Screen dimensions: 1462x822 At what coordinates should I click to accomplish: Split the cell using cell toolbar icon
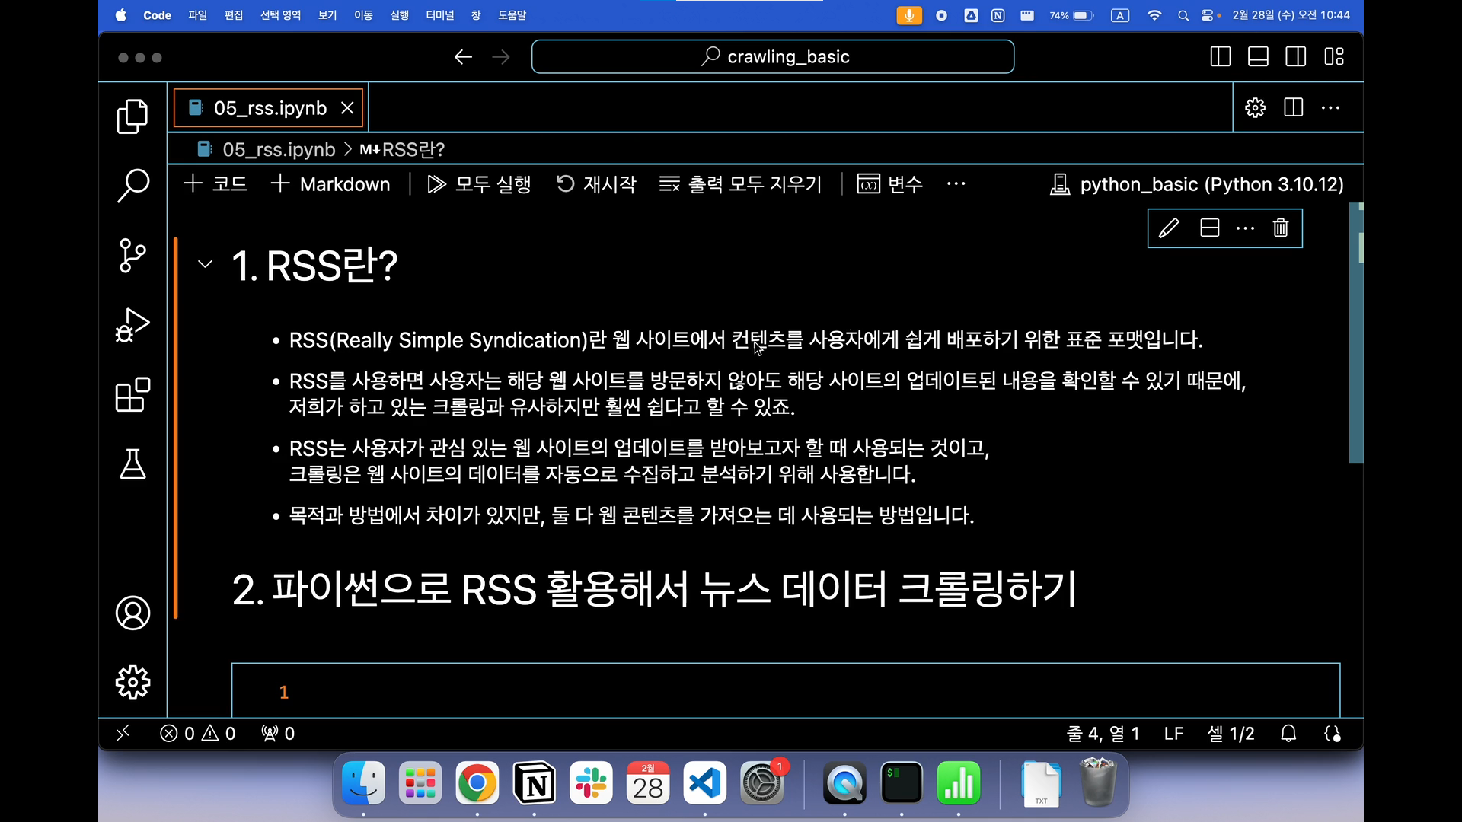1210,228
